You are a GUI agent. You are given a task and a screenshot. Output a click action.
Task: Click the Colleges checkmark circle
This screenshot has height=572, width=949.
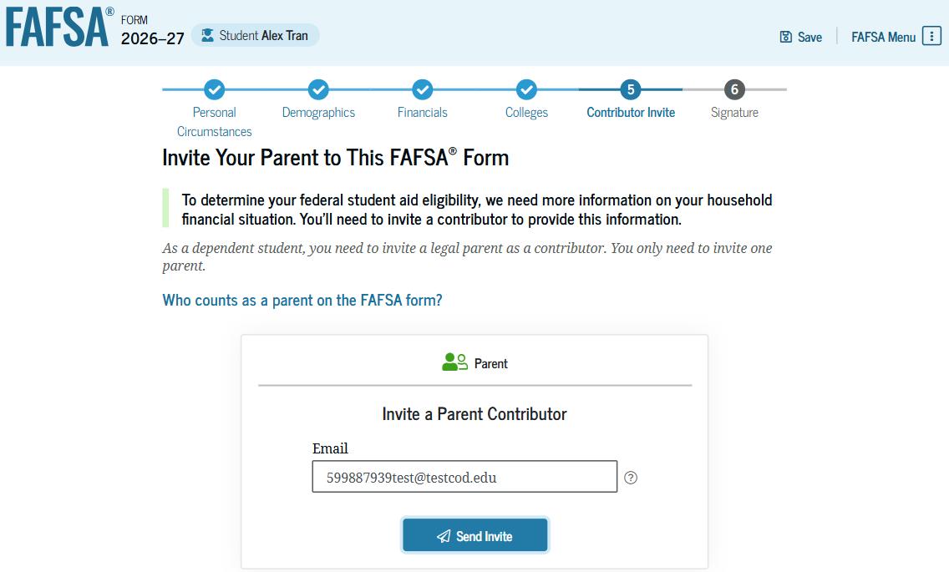(526, 89)
